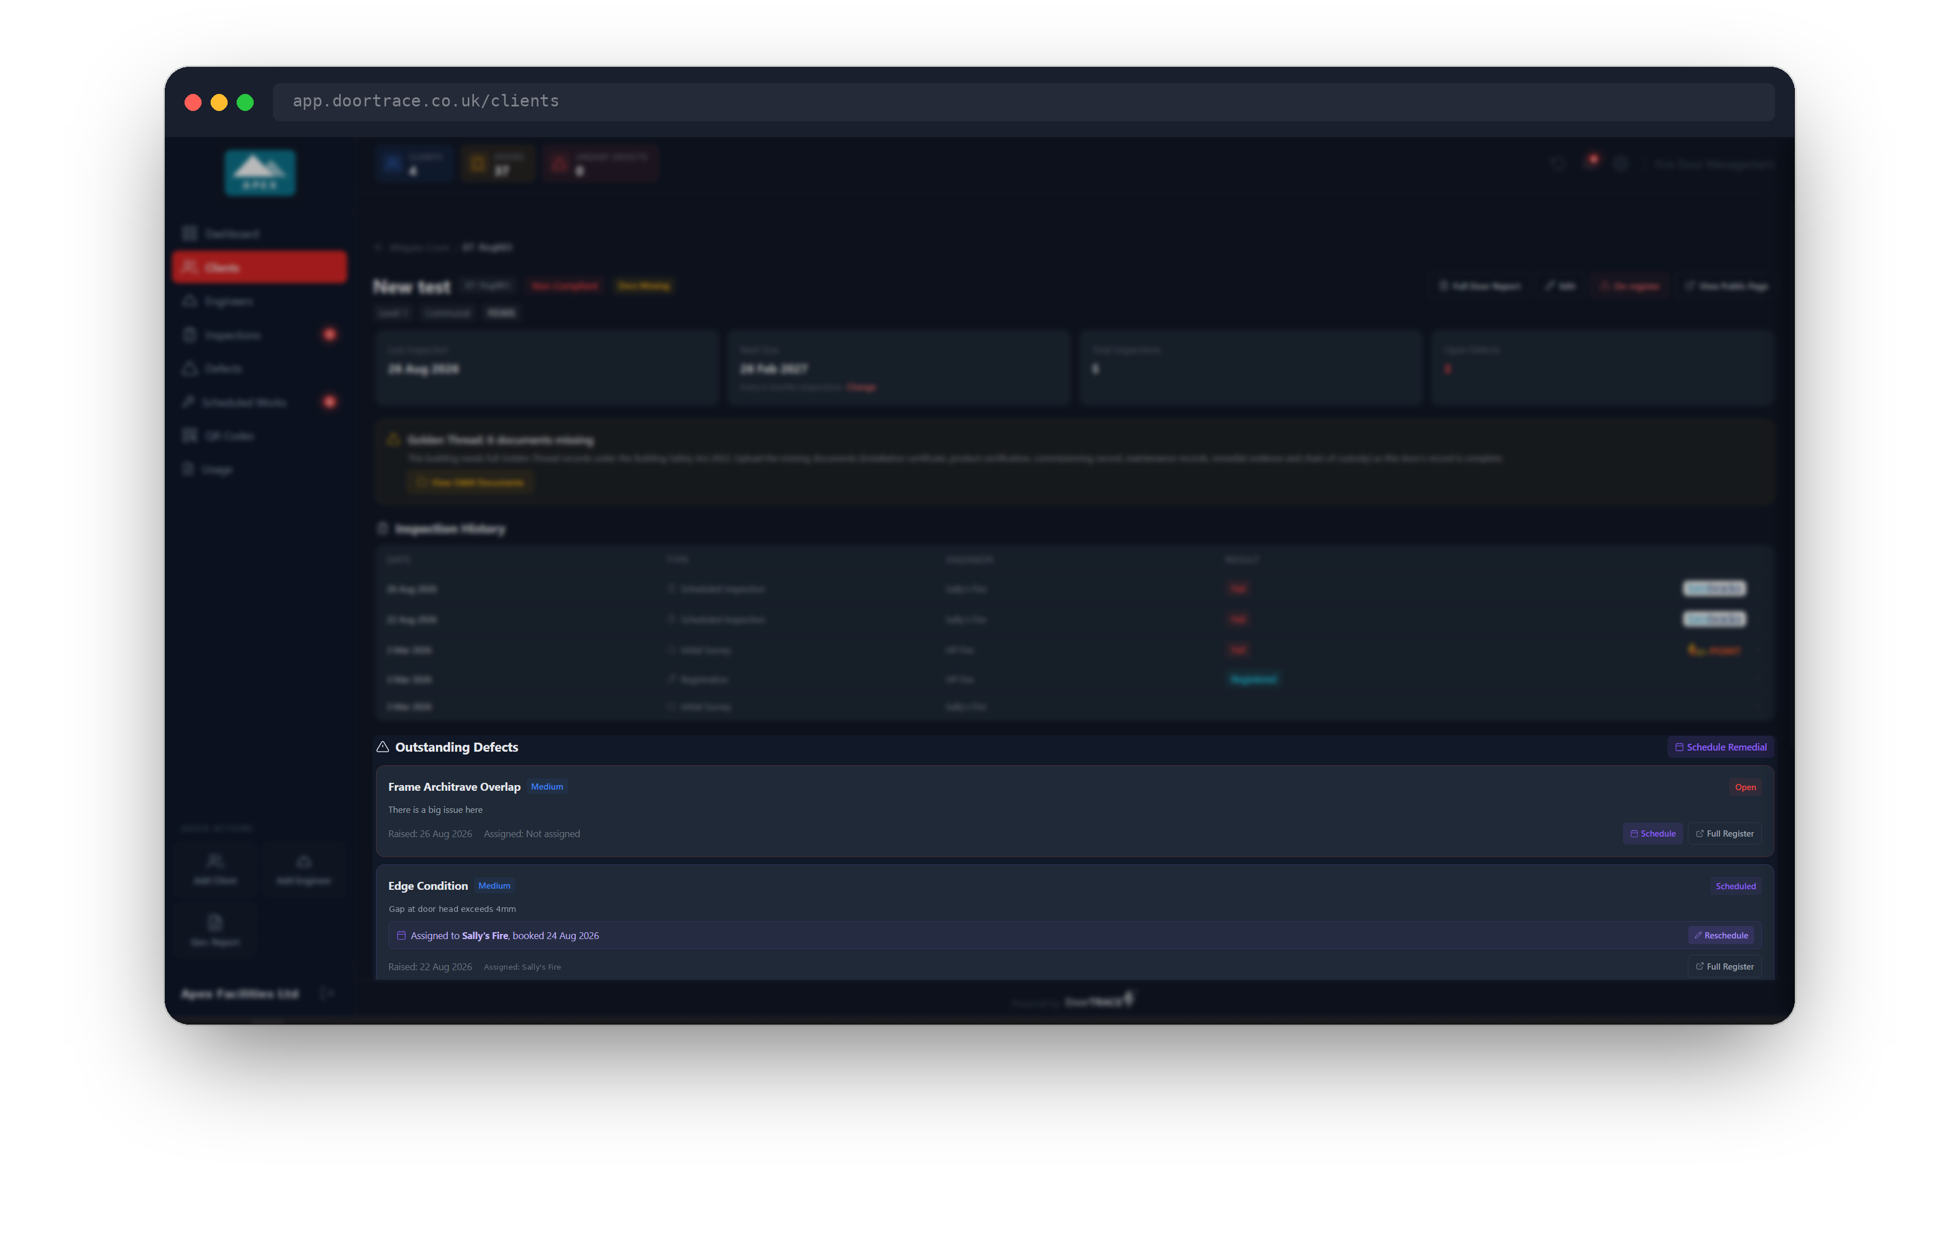Screen dimensions: 1959x1260
Task: Open the red highlighted Clients sidebar item
Action: click(259, 268)
